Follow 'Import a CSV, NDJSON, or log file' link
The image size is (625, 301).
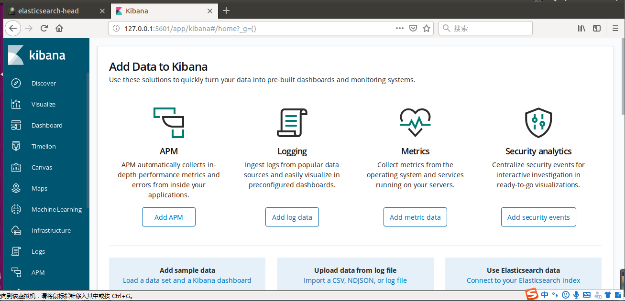pos(355,280)
